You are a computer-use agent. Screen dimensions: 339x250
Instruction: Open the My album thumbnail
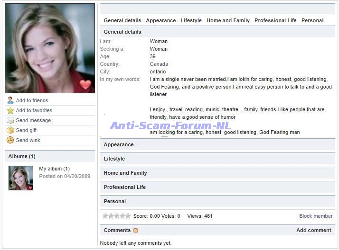coord(21,178)
